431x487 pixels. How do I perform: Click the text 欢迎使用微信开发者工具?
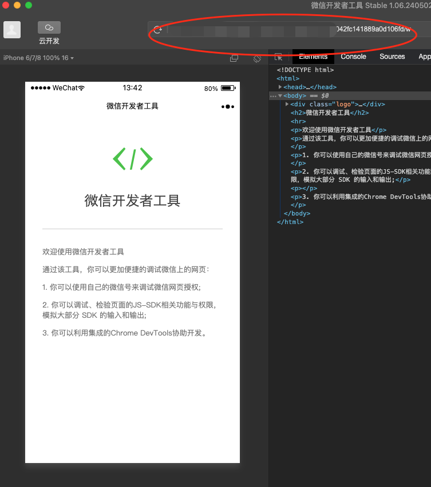point(83,252)
